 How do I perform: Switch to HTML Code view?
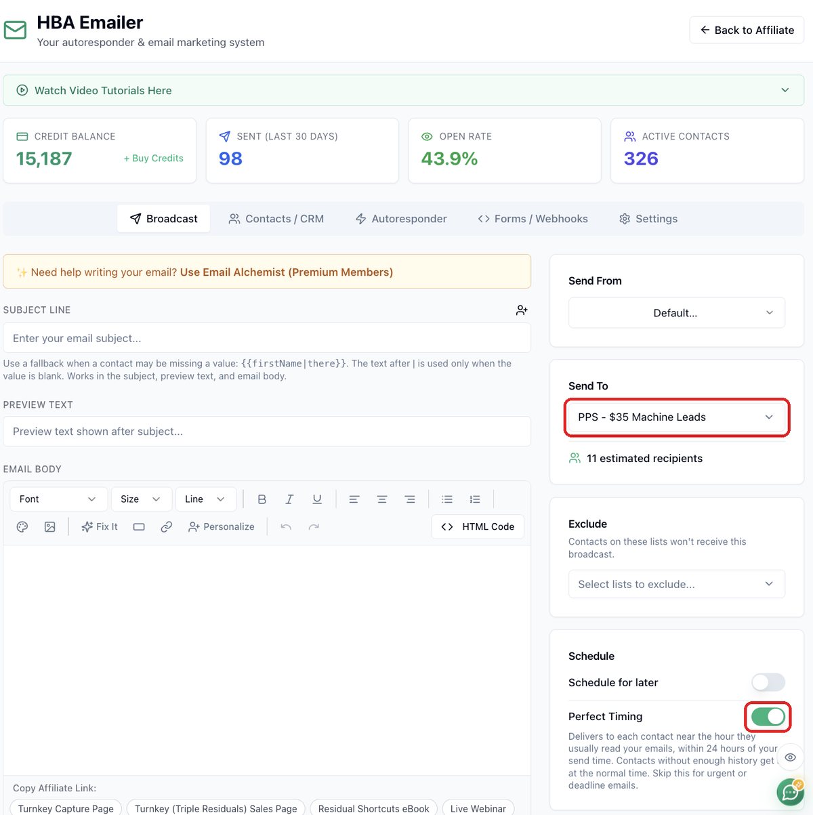click(478, 527)
